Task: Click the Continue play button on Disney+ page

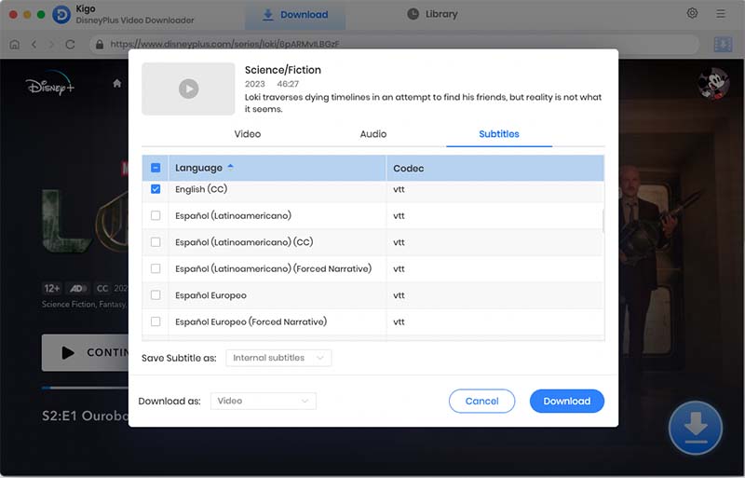Action: click(85, 352)
